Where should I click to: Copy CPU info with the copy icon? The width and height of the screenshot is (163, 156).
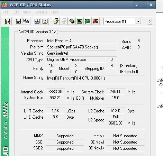point(26,21)
